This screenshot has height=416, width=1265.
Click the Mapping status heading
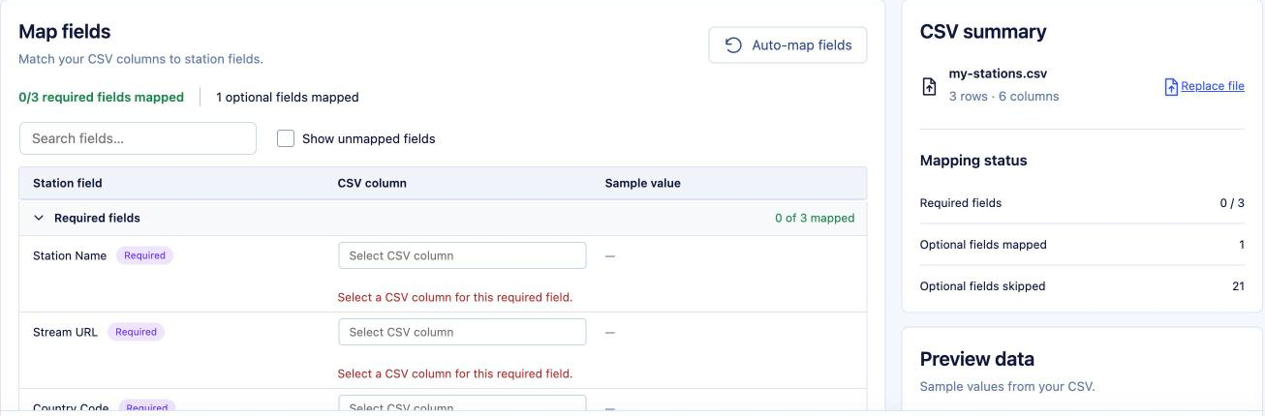tap(973, 161)
